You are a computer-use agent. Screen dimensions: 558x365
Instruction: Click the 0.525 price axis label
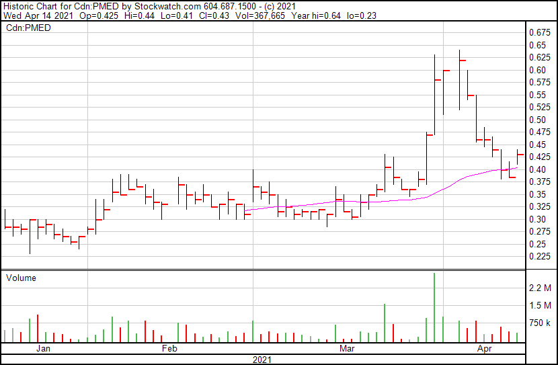tap(540, 108)
